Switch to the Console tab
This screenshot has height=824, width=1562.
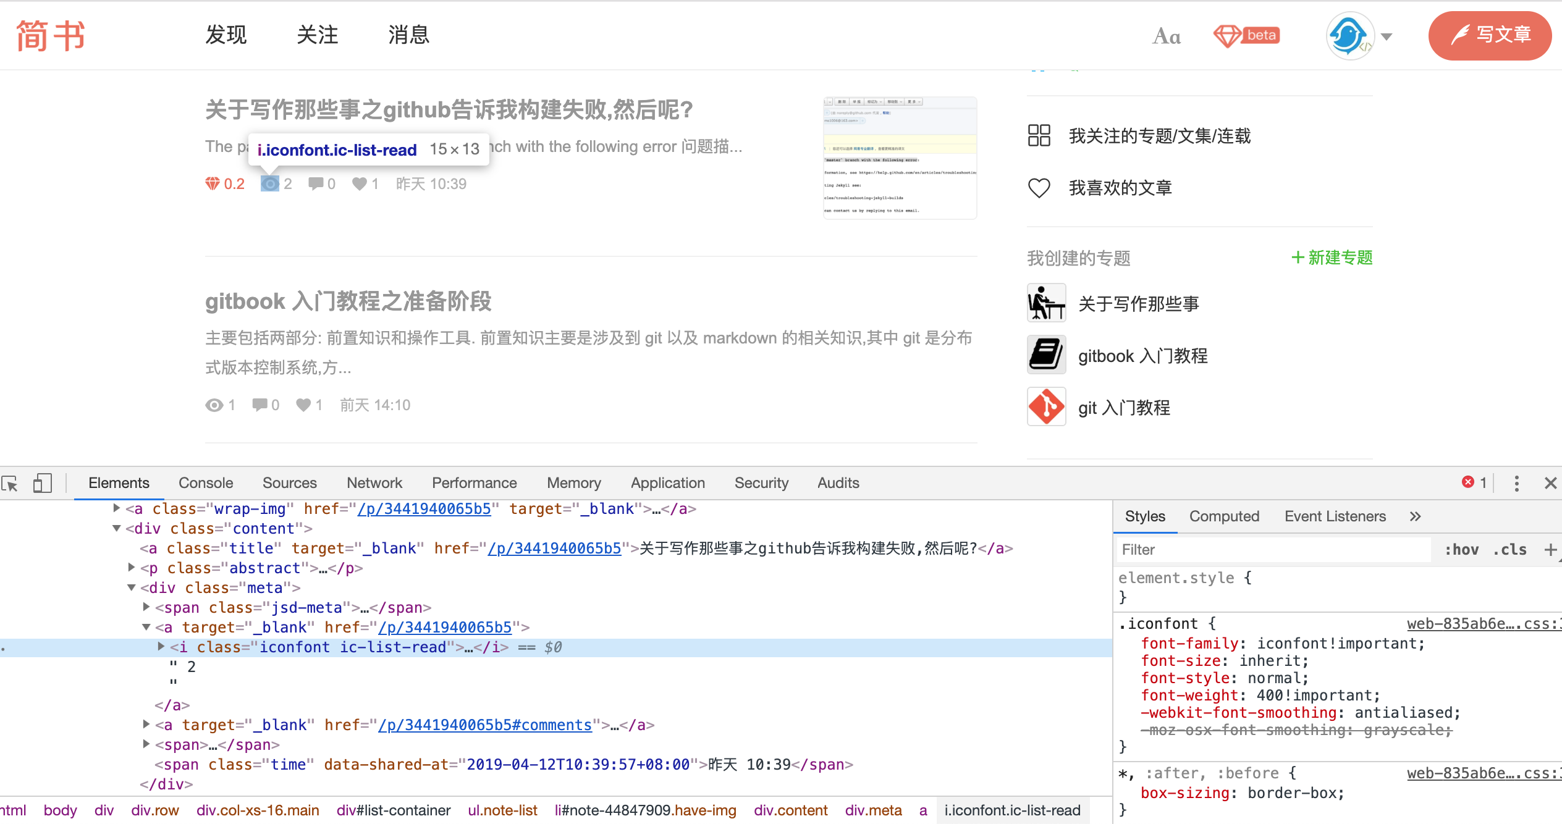206,483
